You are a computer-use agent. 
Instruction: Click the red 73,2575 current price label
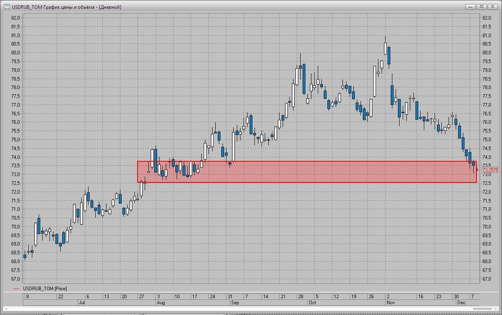pos(490,170)
